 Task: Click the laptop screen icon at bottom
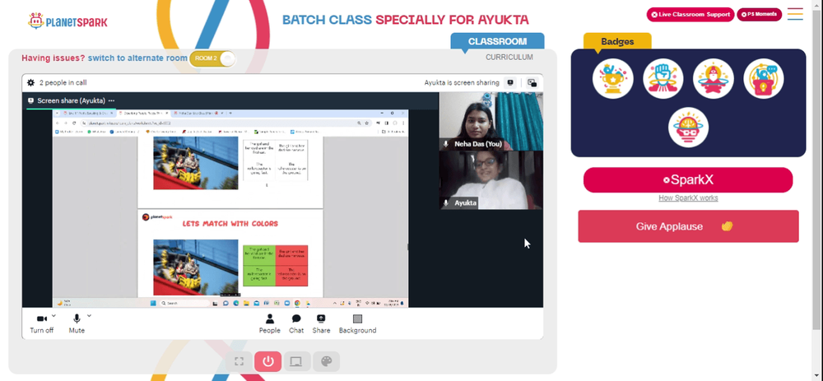tap(296, 361)
